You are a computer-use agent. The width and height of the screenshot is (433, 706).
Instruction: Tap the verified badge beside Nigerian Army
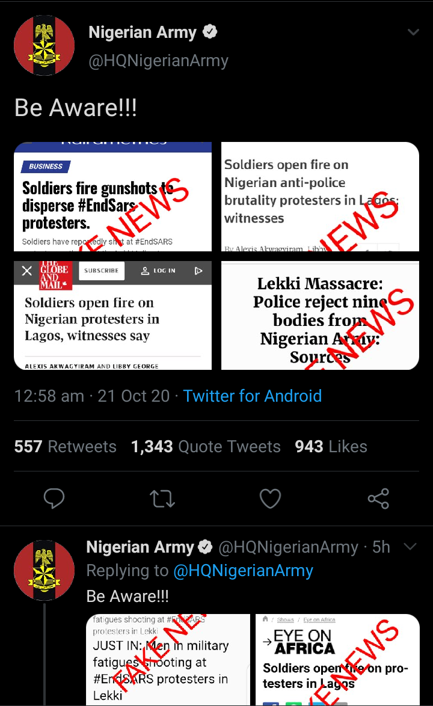[x=210, y=32]
